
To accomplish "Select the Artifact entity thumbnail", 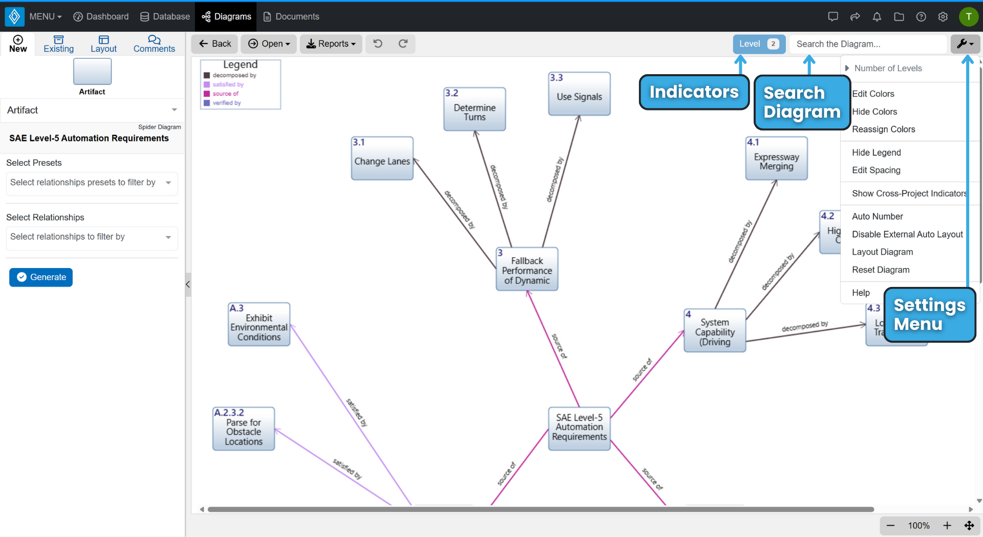I will (x=92, y=72).
